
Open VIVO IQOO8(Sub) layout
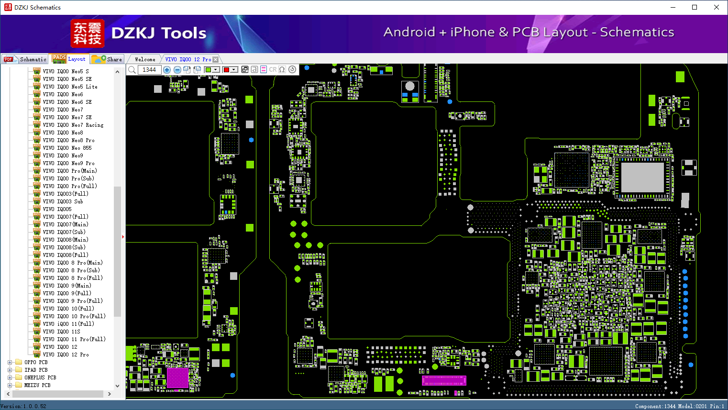(64, 247)
